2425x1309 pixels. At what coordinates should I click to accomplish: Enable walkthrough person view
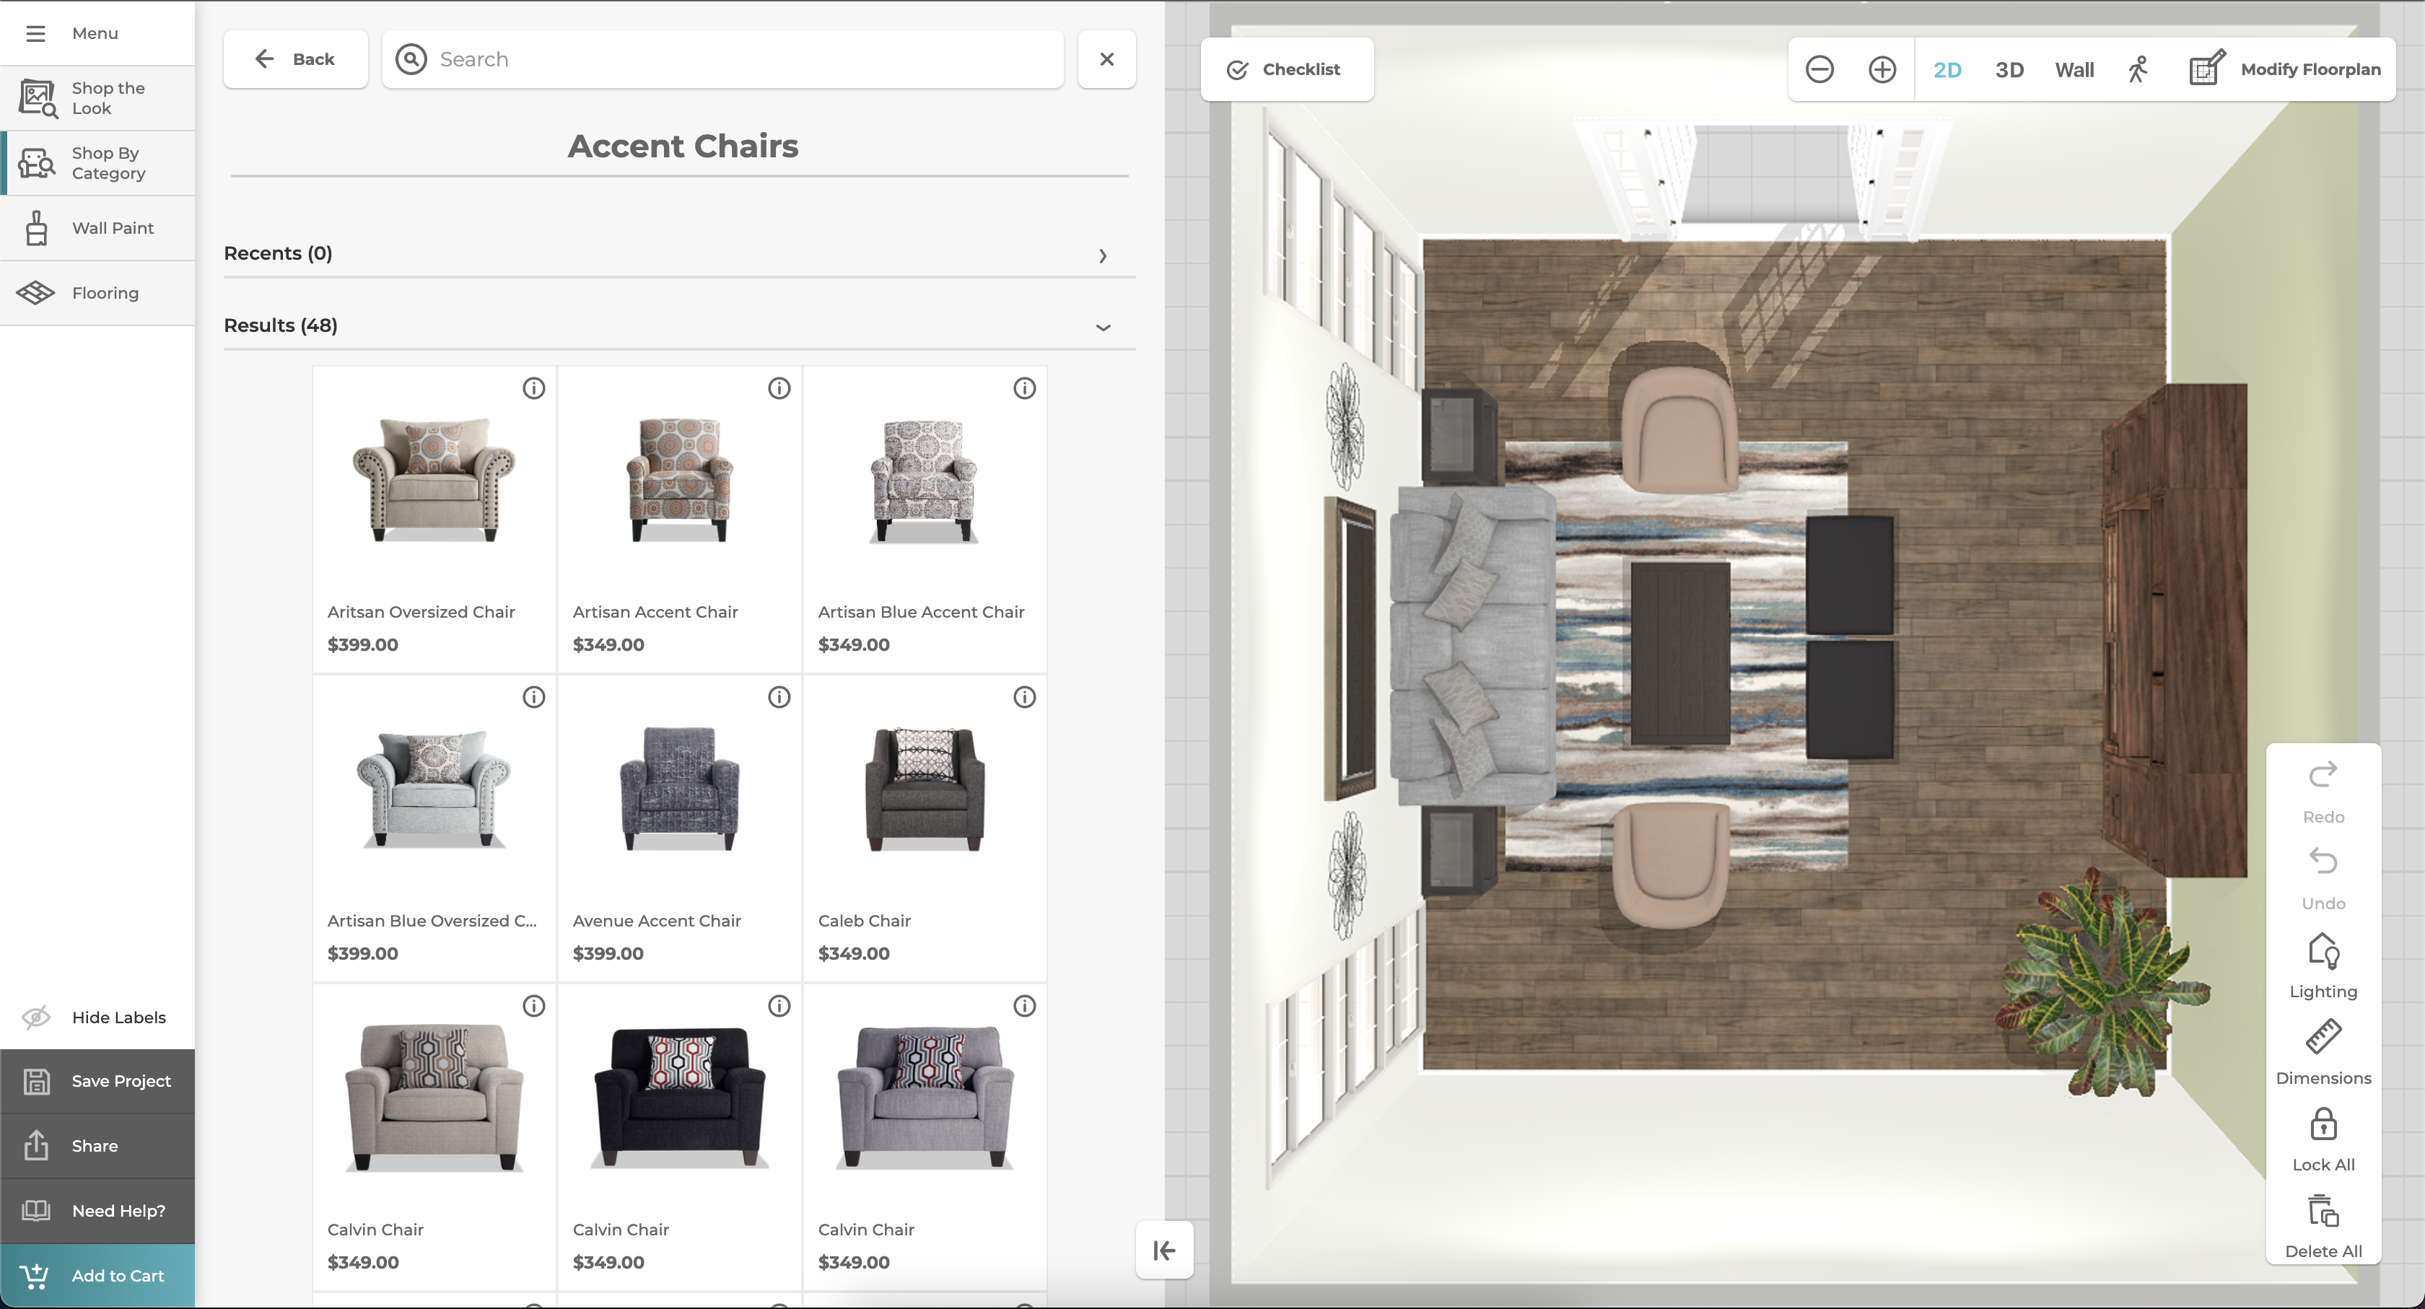pyautogui.click(x=2136, y=68)
